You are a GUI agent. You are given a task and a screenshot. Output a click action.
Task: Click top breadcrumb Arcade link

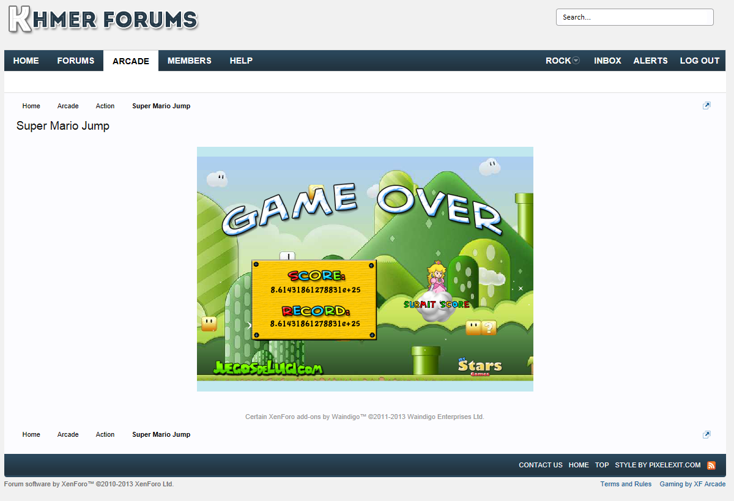[x=68, y=106]
